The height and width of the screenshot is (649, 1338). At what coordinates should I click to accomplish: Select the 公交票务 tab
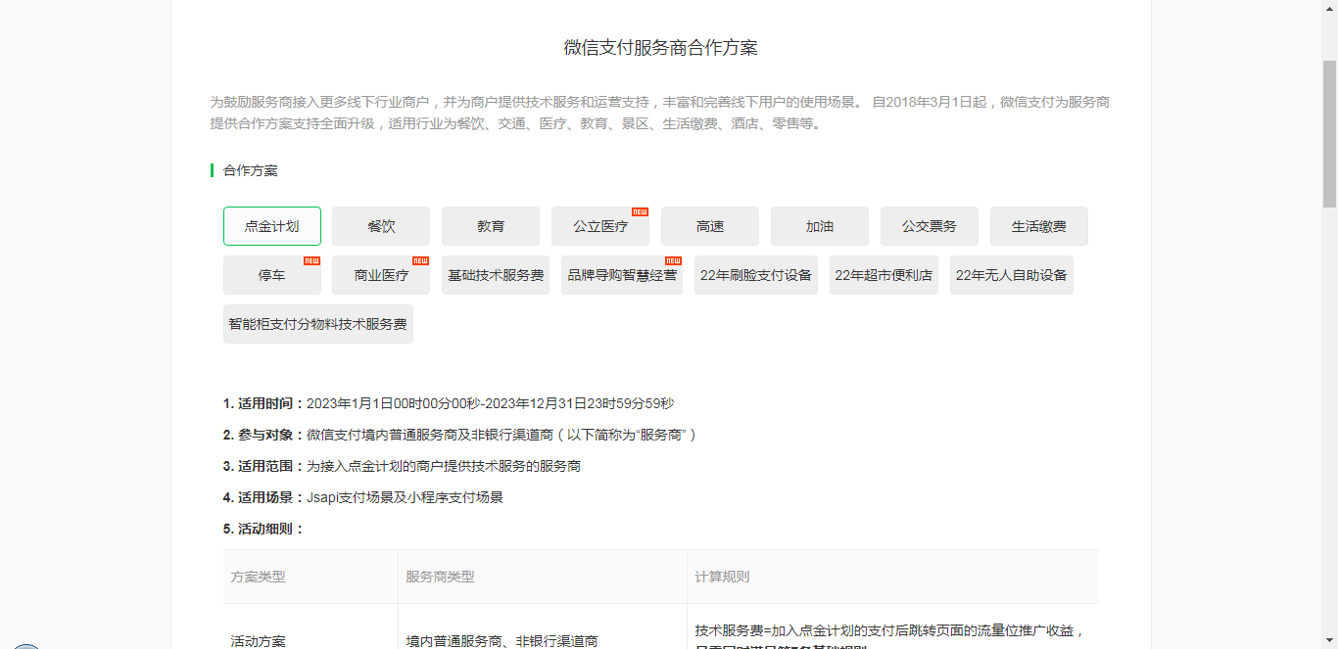[x=930, y=226]
